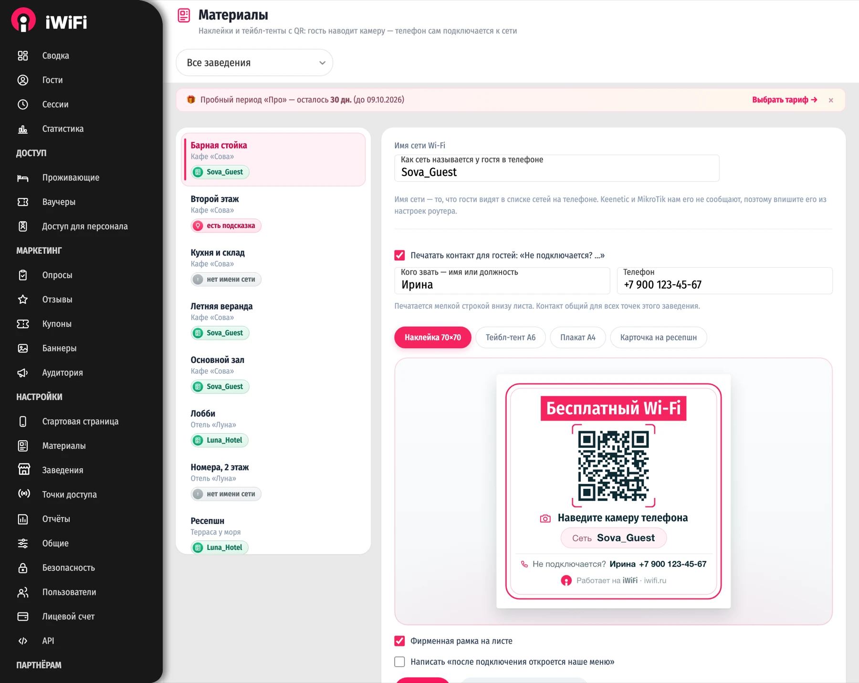
Task: Choose the Номера, 2 этаж access point
Action: pyautogui.click(x=273, y=481)
